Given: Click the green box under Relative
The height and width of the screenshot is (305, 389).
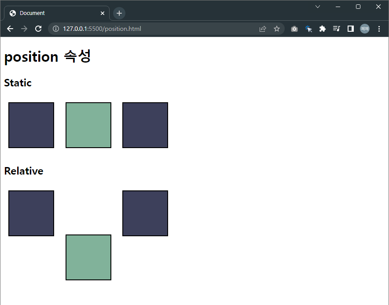Looking at the screenshot, I should pos(88,257).
